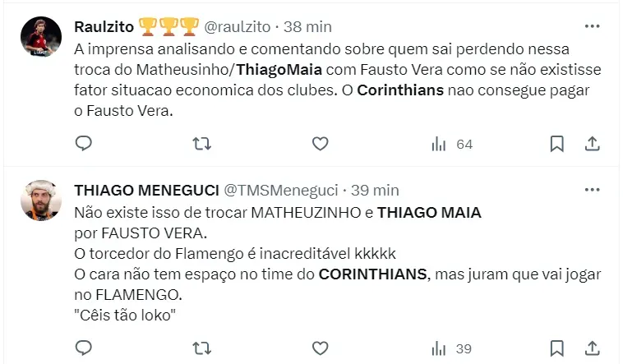Bookmark Raulzito's tweet
Screen dimensions: 623x364
556,144
